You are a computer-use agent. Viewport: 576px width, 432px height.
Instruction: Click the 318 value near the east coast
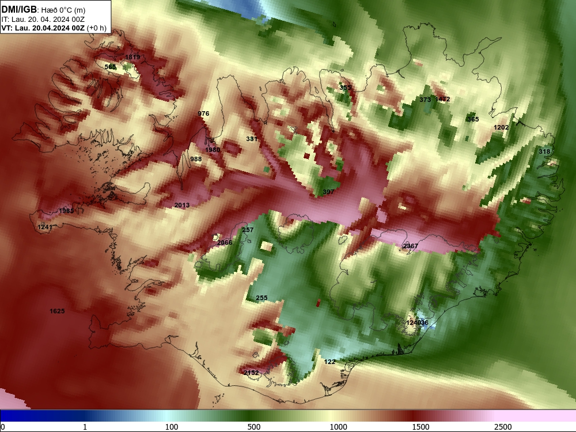(544, 151)
